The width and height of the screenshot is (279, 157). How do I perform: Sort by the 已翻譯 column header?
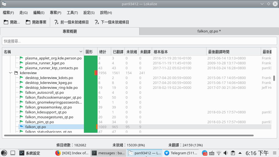point(118,52)
